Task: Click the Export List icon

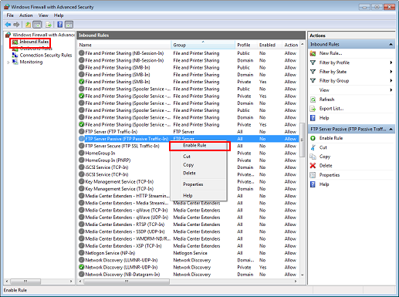Action: pos(313,109)
